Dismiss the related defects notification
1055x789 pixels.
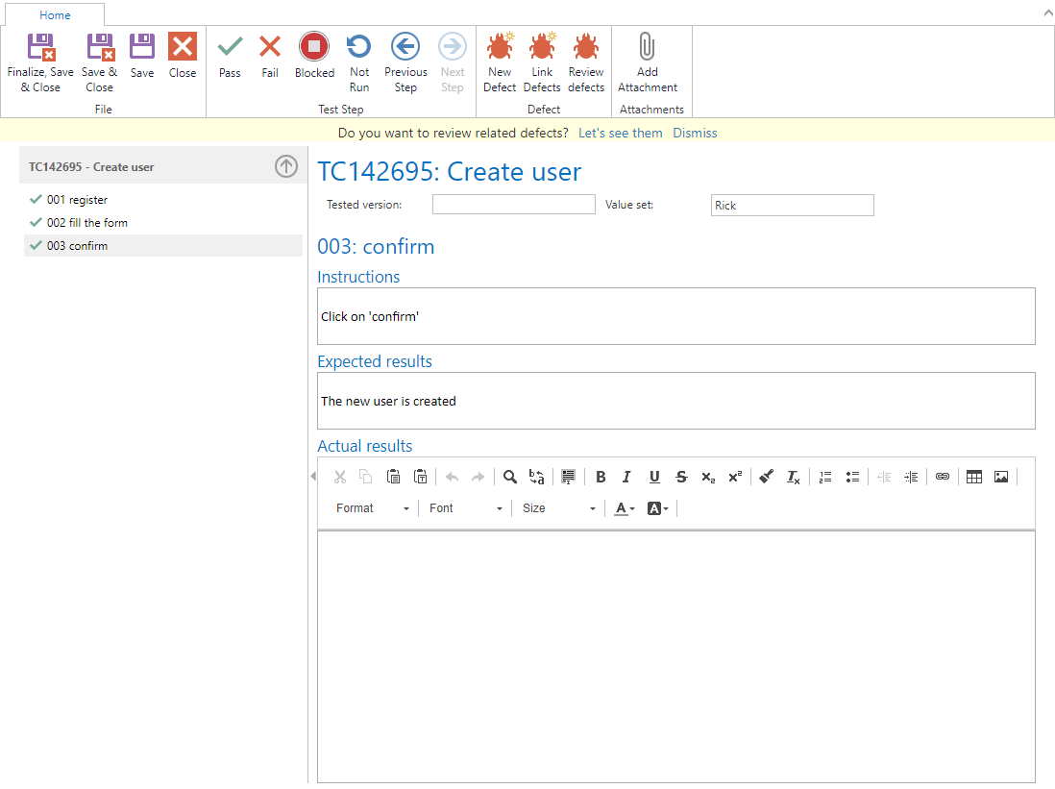695,133
